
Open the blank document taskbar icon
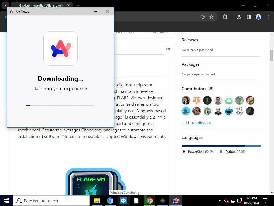(136, 201)
